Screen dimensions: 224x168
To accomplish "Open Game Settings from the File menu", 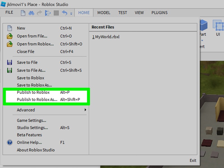I will pyautogui.click(x=31, y=120).
